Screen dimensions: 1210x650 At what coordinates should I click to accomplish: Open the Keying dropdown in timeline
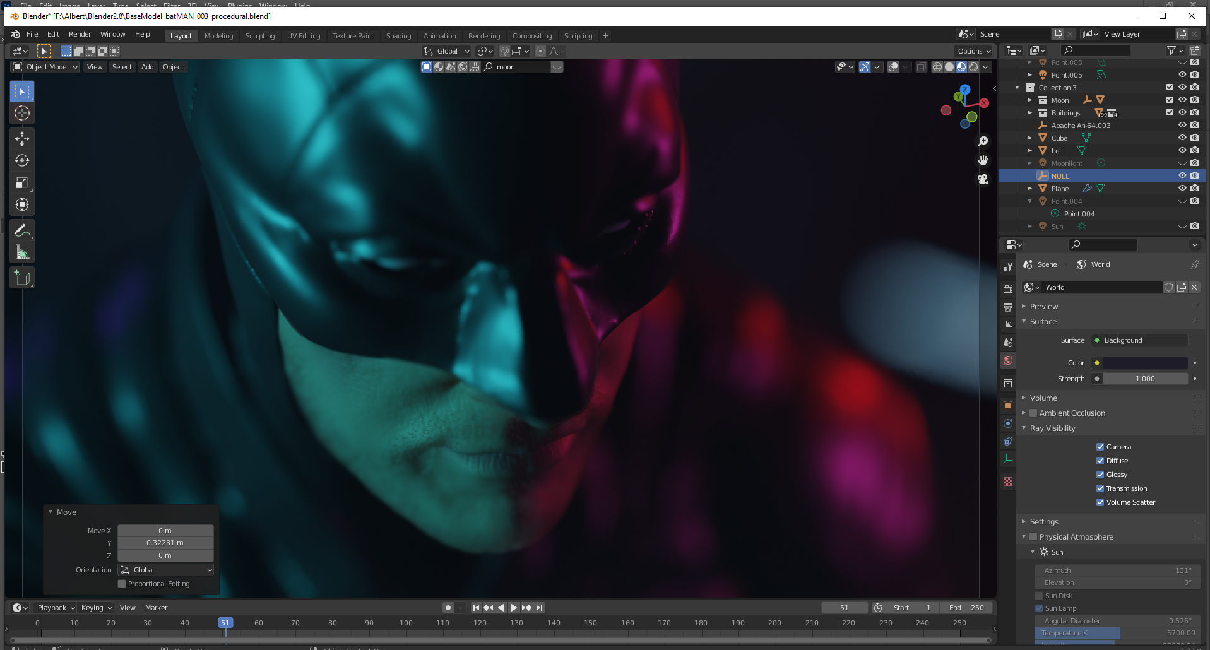(96, 608)
